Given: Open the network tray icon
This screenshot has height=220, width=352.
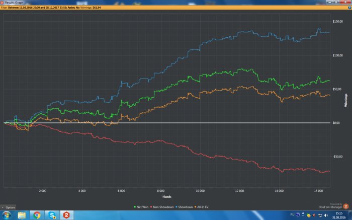Looking at the screenshot, I should click(x=320, y=215).
